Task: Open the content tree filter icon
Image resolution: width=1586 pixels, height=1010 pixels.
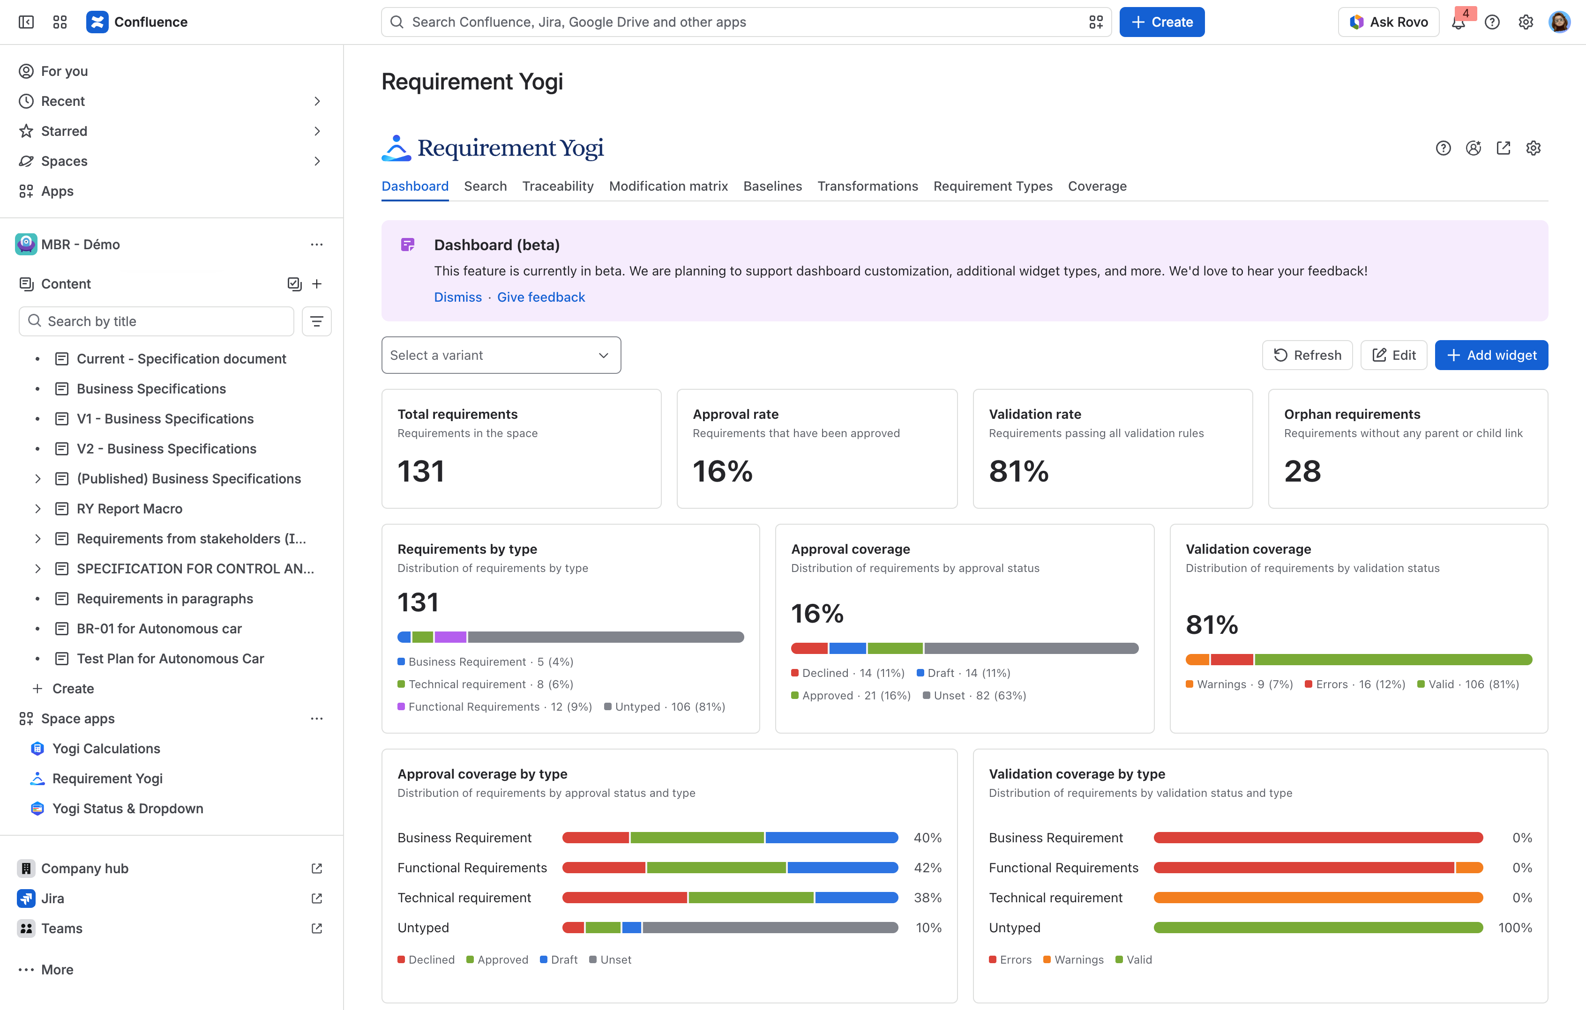Action: pyautogui.click(x=317, y=321)
